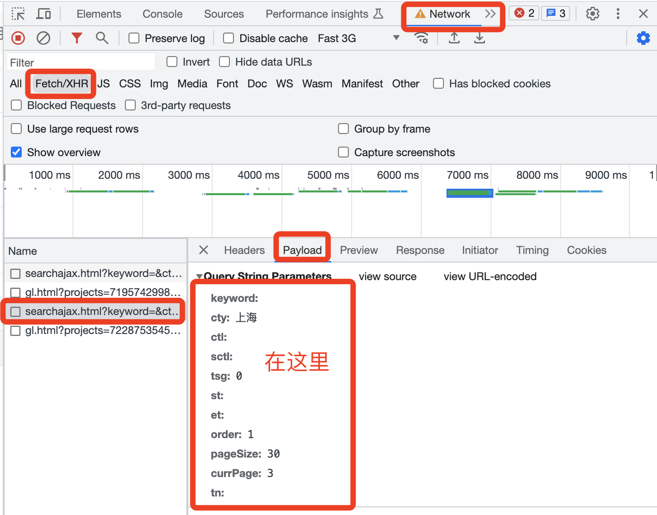Close the request details pane
The image size is (657, 515).
tap(203, 250)
